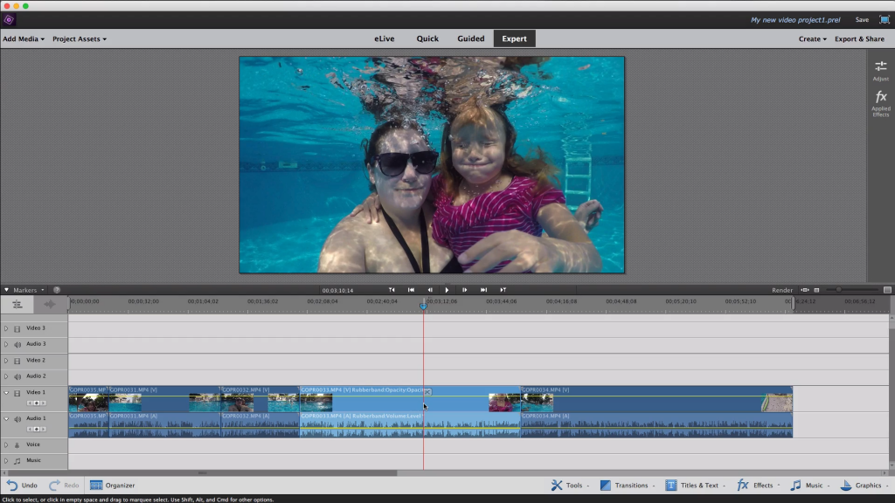Expand the Audio 3 track
895x503 pixels.
click(6, 344)
